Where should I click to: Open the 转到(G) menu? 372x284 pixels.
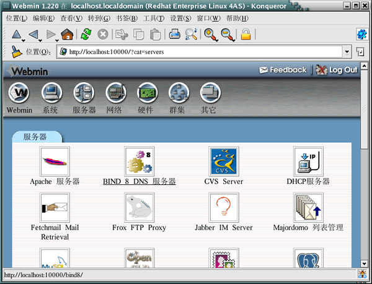pos(99,18)
